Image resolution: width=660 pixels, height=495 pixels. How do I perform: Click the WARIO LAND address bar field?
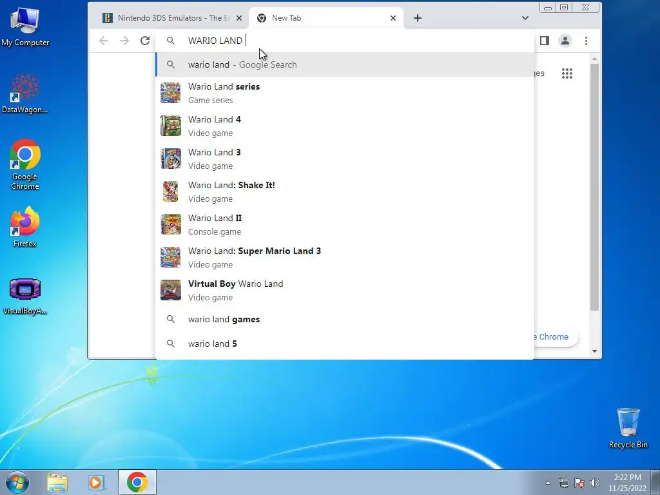coord(345,41)
